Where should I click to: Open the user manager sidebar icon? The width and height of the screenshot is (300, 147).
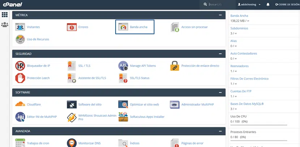click(5, 25)
